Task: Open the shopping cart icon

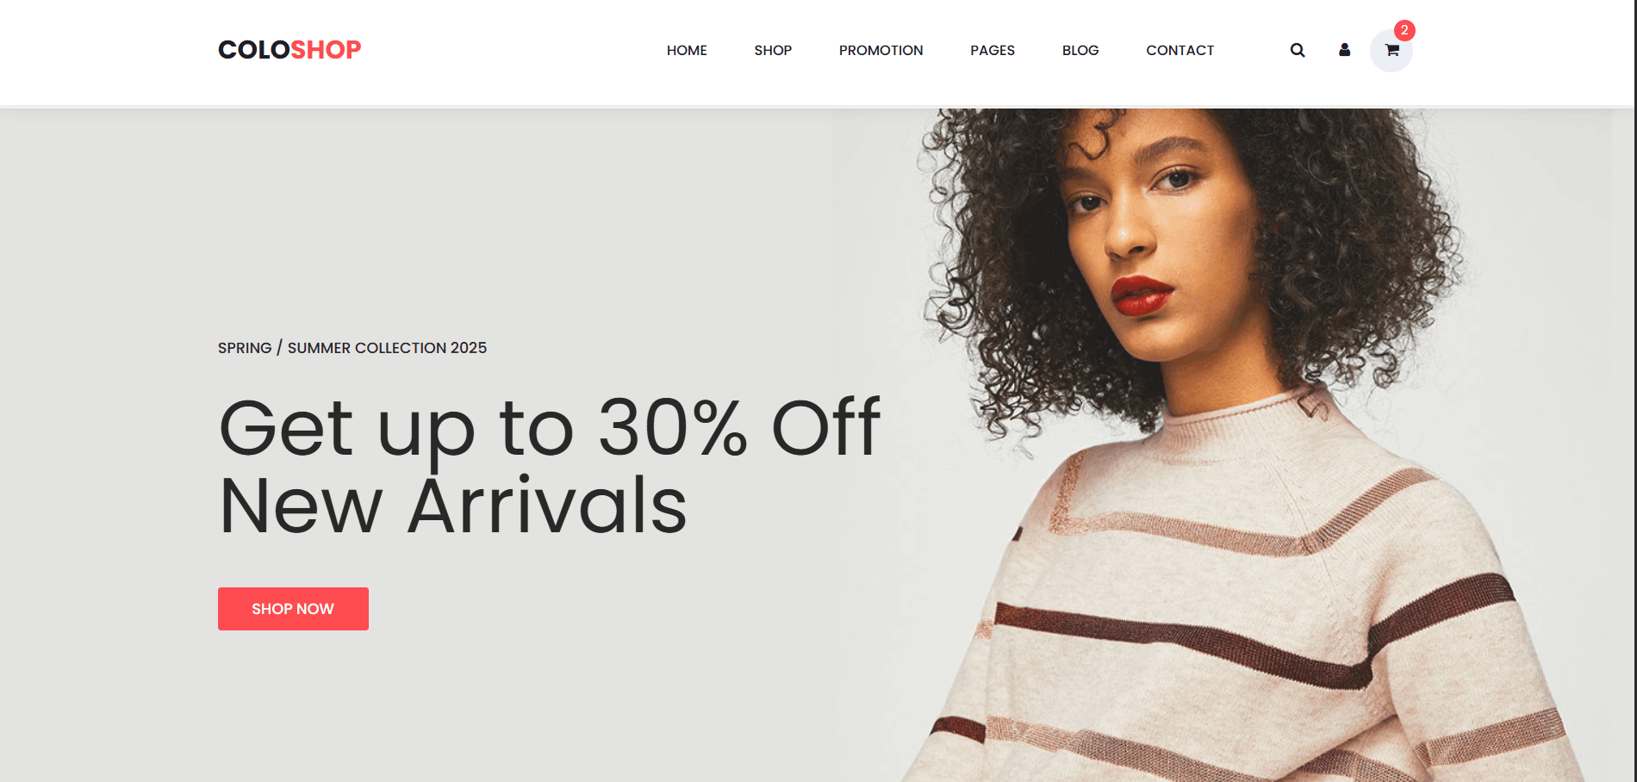Action: point(1391,51)
